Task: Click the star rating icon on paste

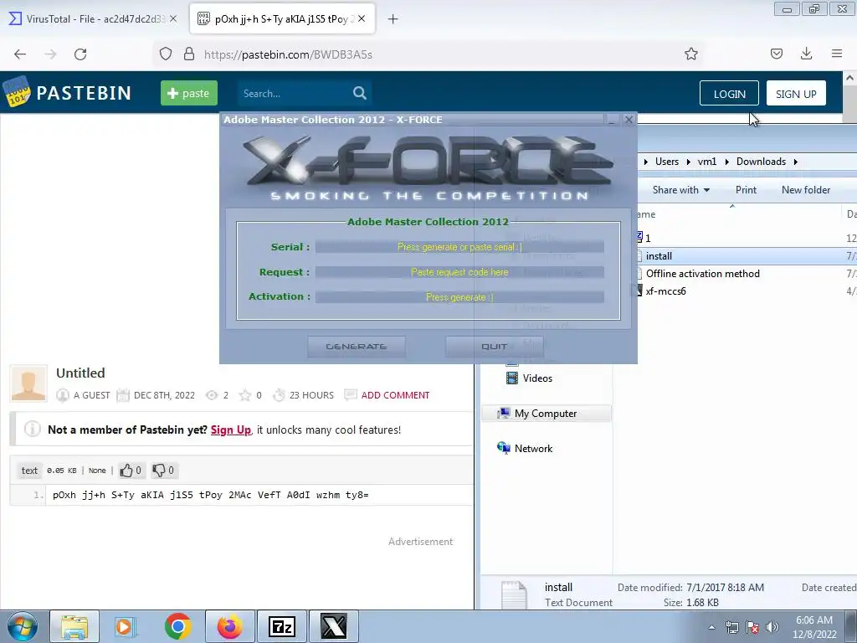Action: [x=245, y=395]
